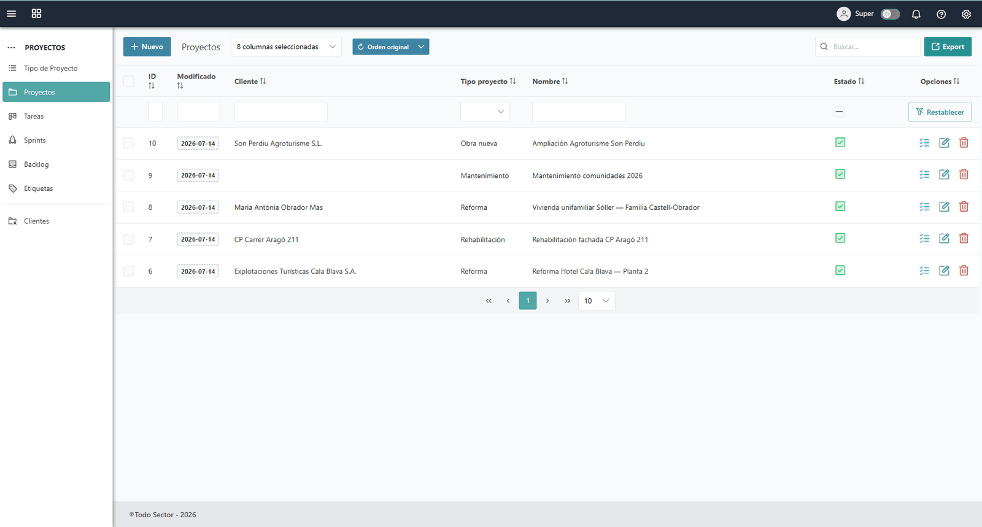Image resolution: width=982 pixels, height=527 pixels.
Task: Change rows per page dropdown showing 10
Action: [597, 301]
